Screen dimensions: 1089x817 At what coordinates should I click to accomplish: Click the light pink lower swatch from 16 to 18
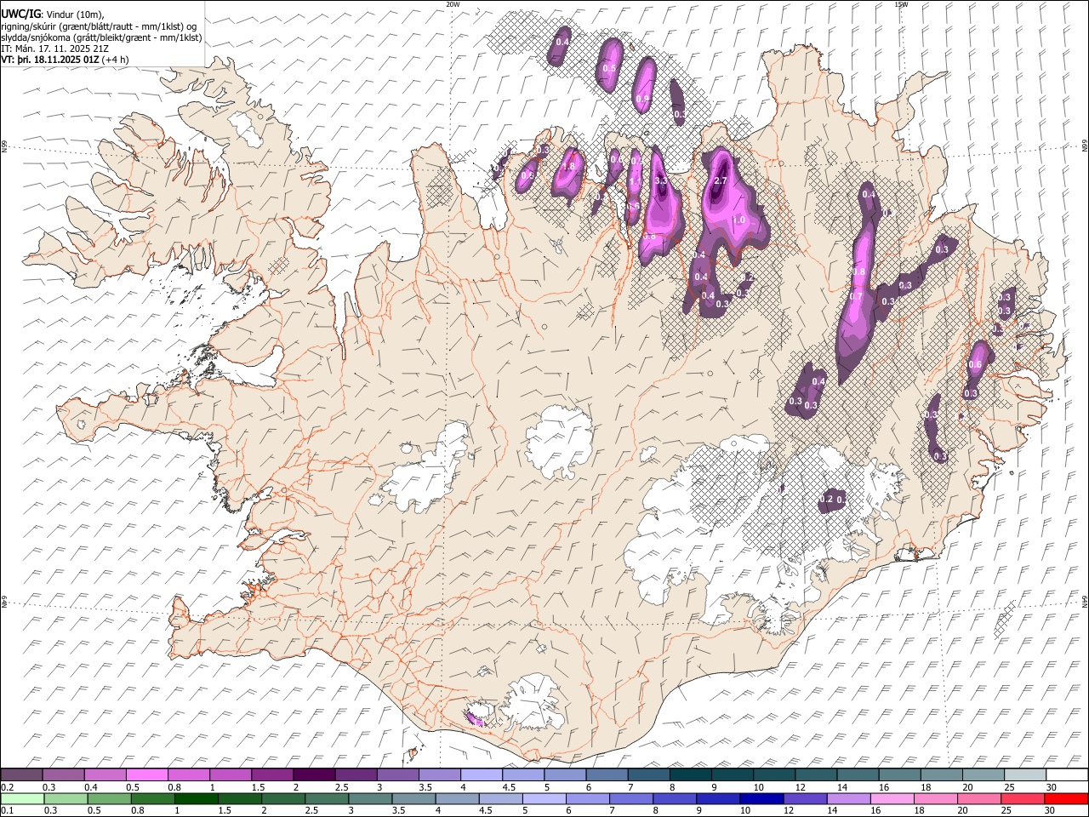891,798
